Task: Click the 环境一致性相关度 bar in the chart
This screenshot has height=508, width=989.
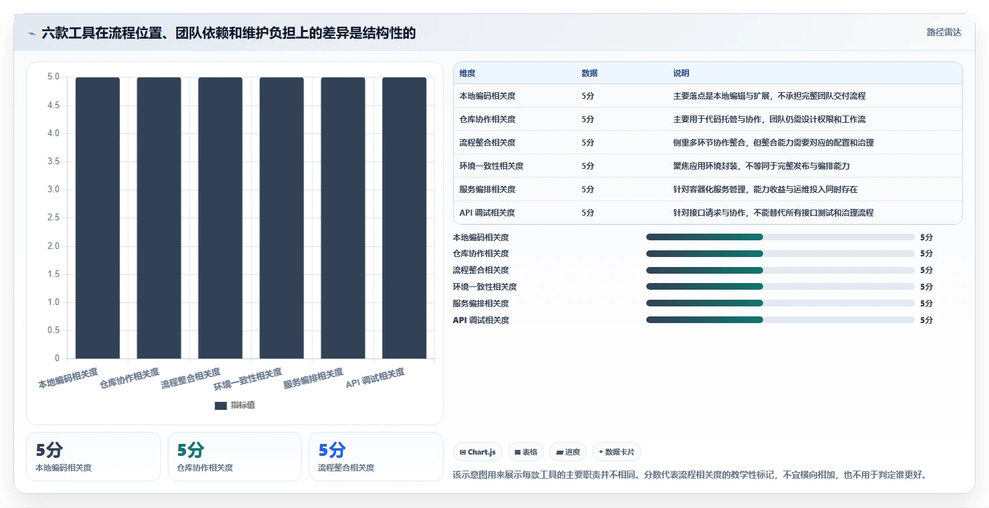Action: point(281,218)
